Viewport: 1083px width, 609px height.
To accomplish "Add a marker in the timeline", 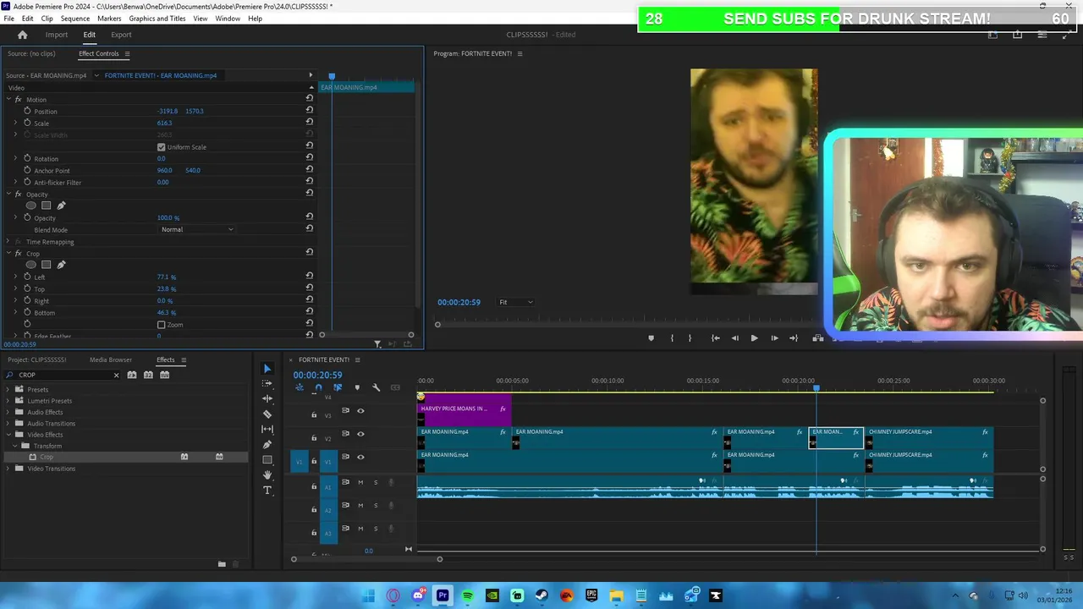I will click(x=357, y=387).
